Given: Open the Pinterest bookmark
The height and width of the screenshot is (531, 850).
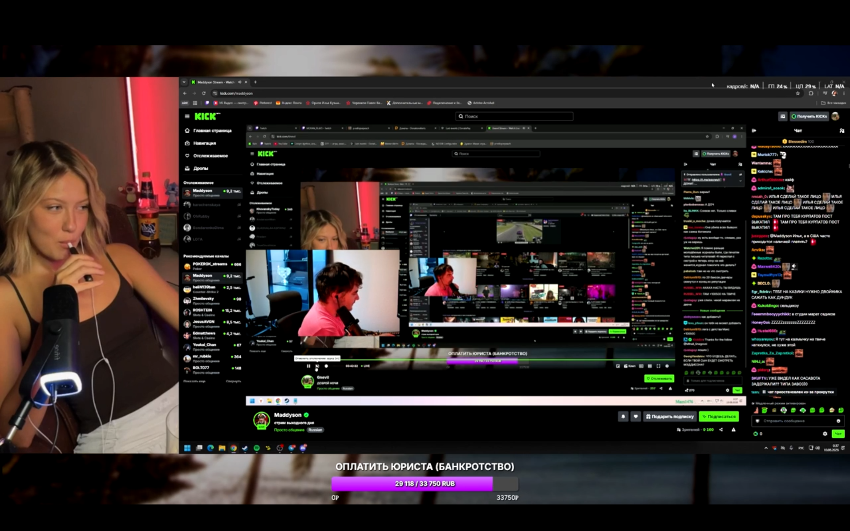Looking at the screenshot, I should [x=263, y=103].
